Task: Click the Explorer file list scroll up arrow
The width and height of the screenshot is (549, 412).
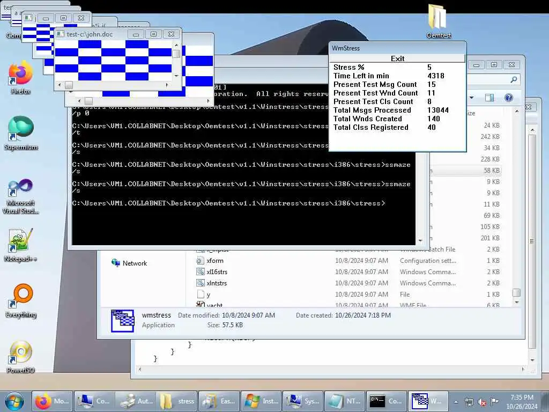Action: (517, 111)
